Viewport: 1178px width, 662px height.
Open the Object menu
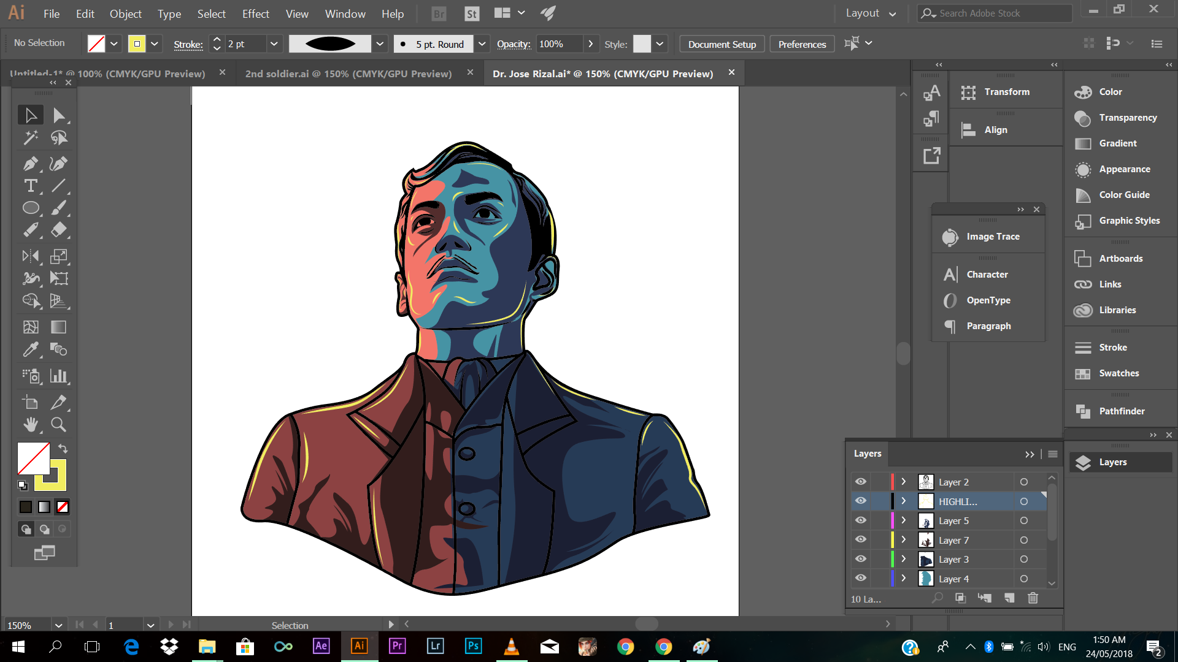126,13
